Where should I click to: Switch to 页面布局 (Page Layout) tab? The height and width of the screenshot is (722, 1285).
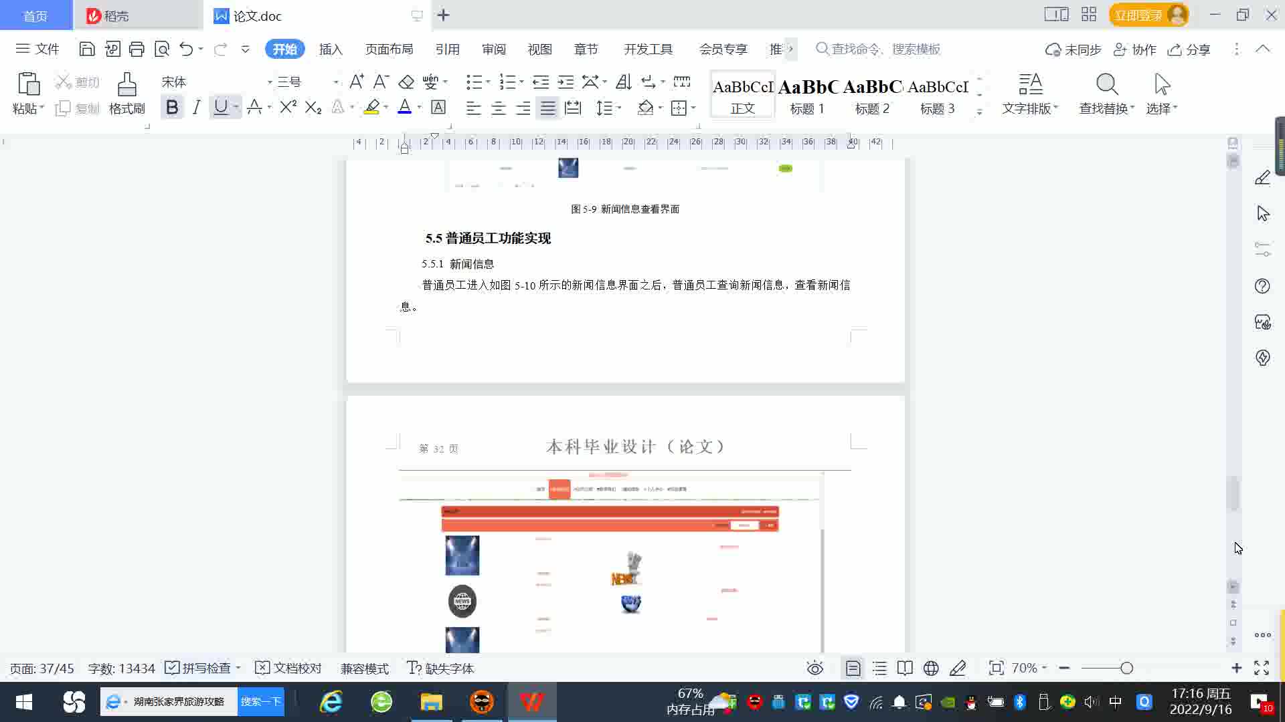(x=389, y=49)
